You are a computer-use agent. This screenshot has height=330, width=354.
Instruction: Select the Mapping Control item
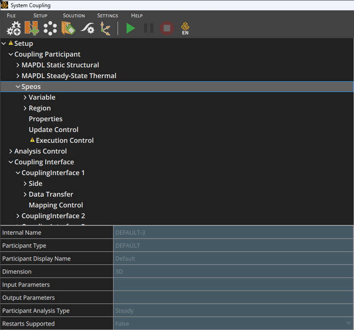tap(56, 205)
